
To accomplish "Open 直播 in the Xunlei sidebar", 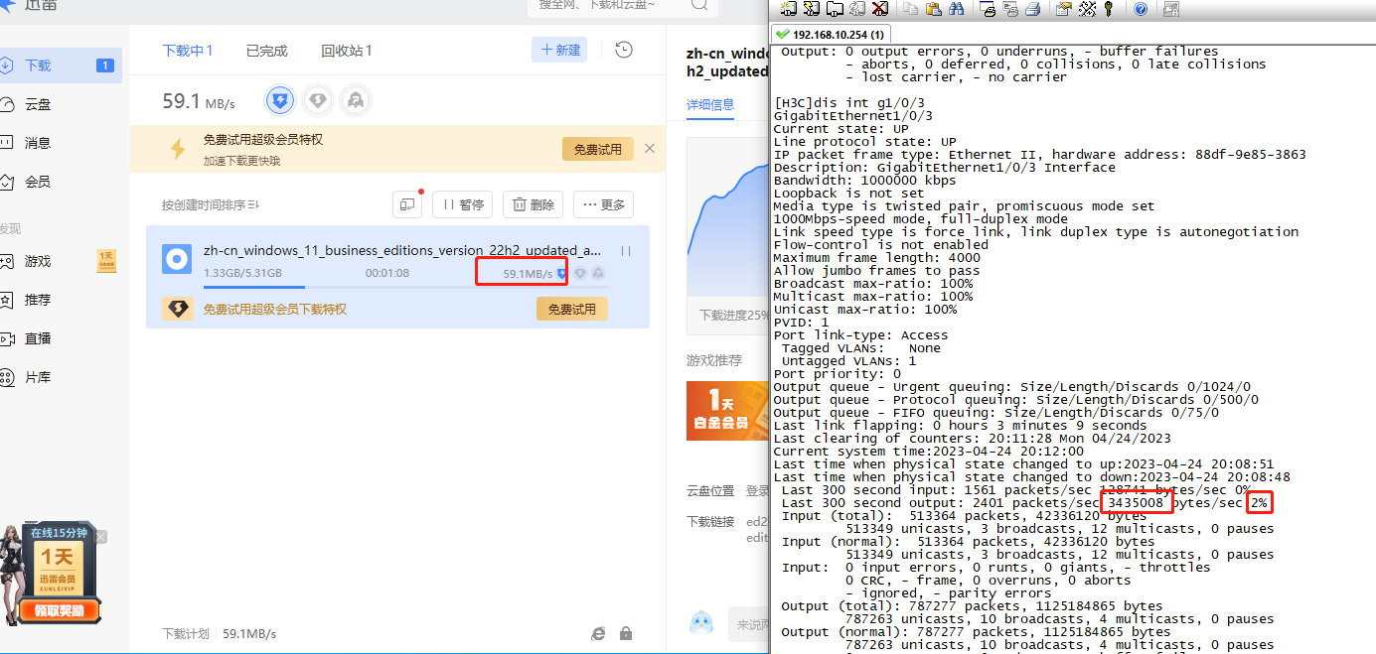I will coord(38,338).
